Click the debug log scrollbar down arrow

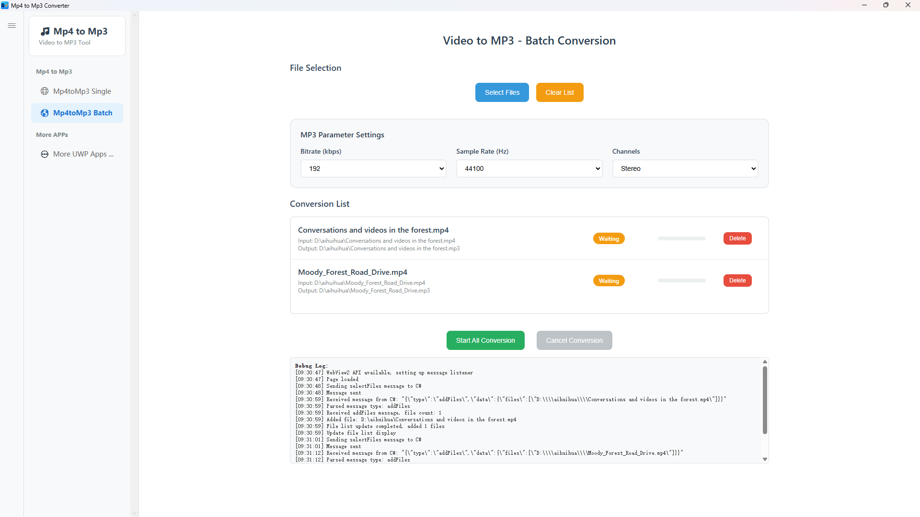click(x=764, y=459)
